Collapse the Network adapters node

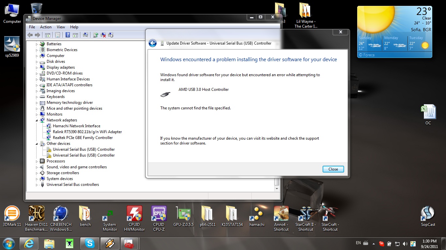pos(37,120)
